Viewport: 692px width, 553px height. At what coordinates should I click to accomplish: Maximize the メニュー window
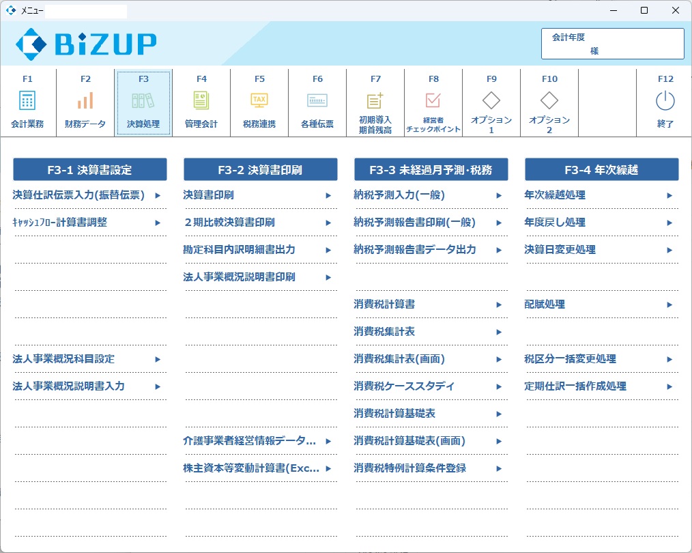644,10
